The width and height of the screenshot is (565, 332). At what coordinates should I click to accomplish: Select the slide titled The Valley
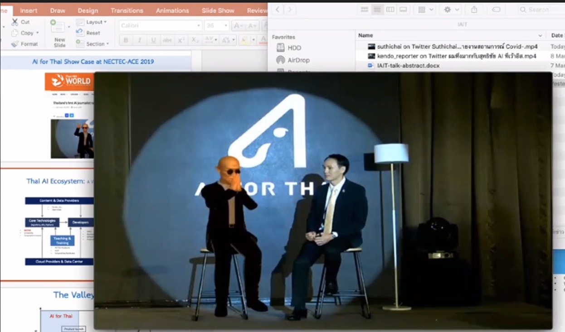tap(47, 310)
